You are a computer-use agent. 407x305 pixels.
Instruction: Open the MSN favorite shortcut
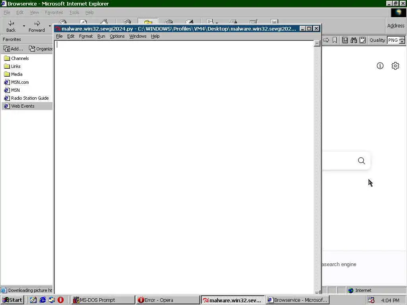click(x=12, y=90)
